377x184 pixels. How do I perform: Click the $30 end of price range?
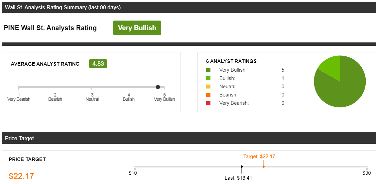coord(366,173)
